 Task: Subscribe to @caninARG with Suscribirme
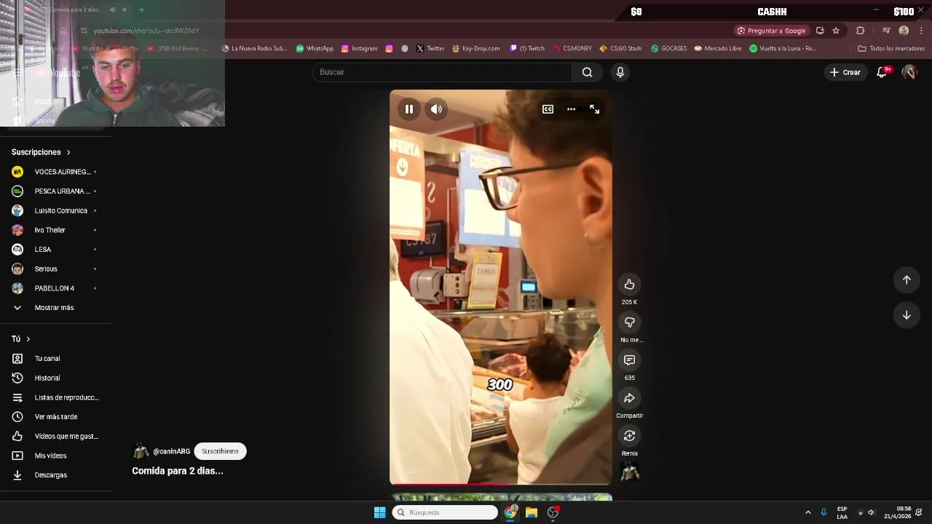(x=220, y=451)
